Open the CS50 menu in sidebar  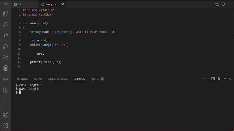pyautogui.click(x=6, y=79)
